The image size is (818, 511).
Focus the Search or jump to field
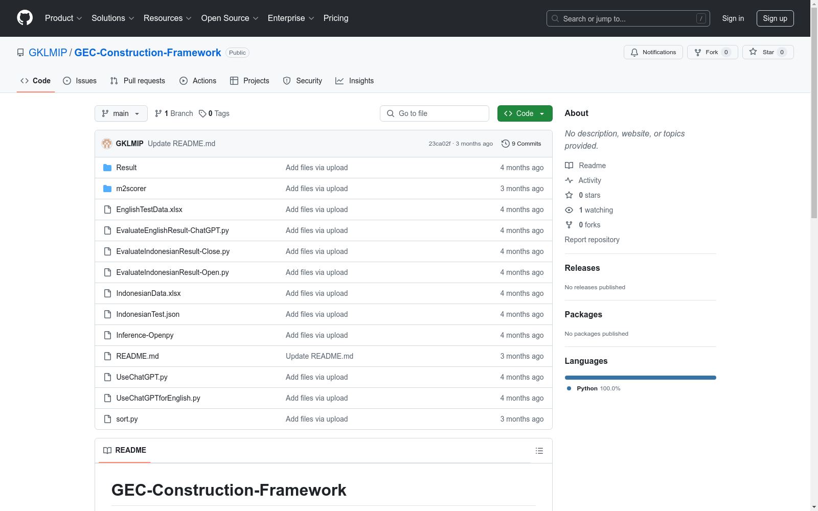pyautogui.click(x=628, y=18)
